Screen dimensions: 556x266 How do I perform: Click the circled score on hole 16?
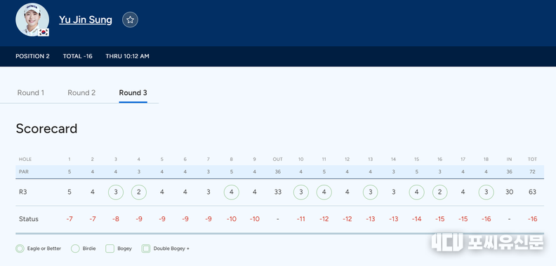(x=439, y=192)
